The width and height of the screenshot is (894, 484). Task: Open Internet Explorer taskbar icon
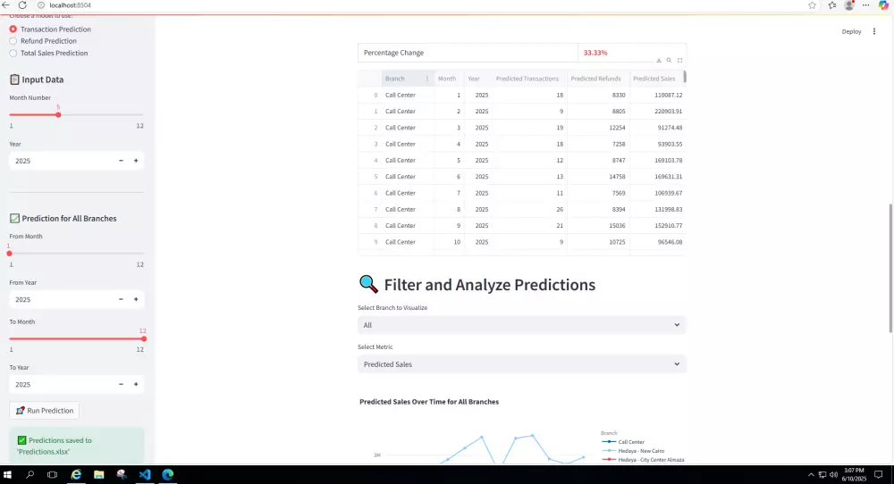[76, 474]
